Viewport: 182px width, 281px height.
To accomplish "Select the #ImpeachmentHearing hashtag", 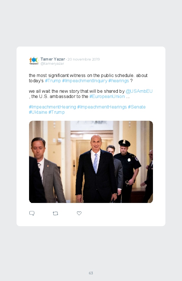I will [x=52, y=107].
